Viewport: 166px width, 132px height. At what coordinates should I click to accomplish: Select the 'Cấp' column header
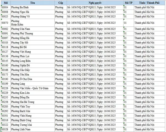tap(61, 3)
